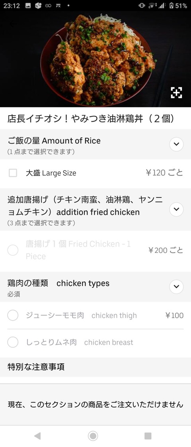
Task: Tap battery icon in status bar
Action: [x=171, y=6]
